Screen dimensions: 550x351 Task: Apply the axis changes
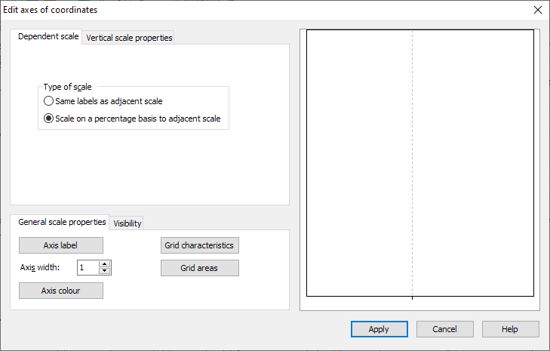pos(379,329)
